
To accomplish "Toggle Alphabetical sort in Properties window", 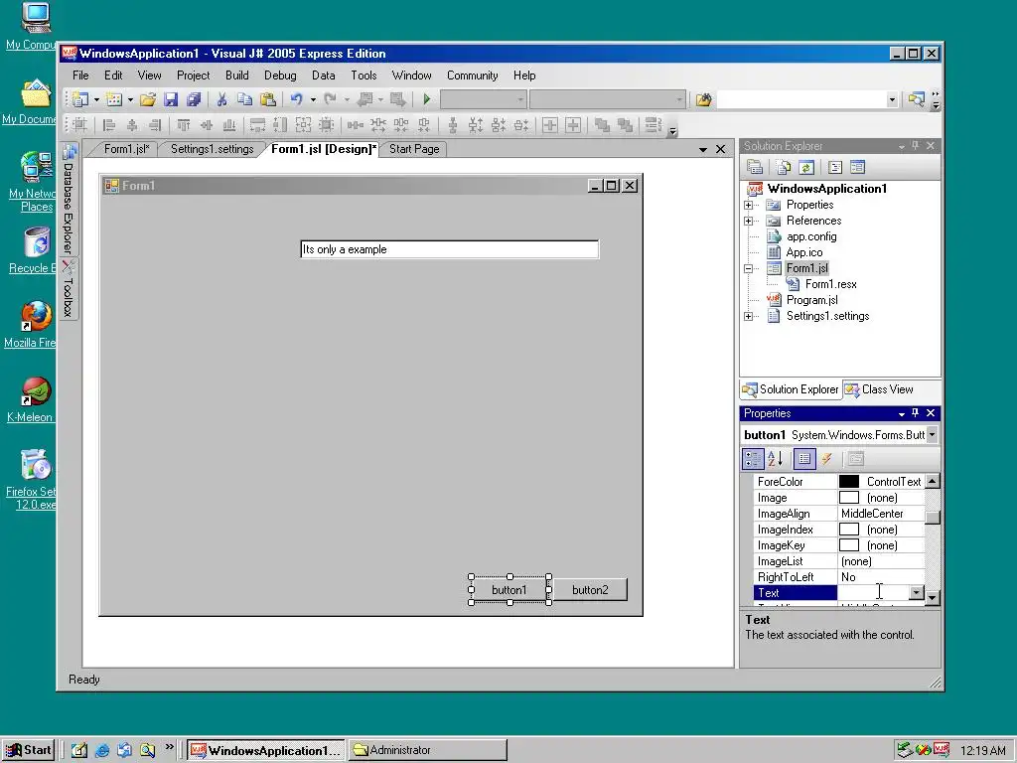I will click(x=776, y=459).
